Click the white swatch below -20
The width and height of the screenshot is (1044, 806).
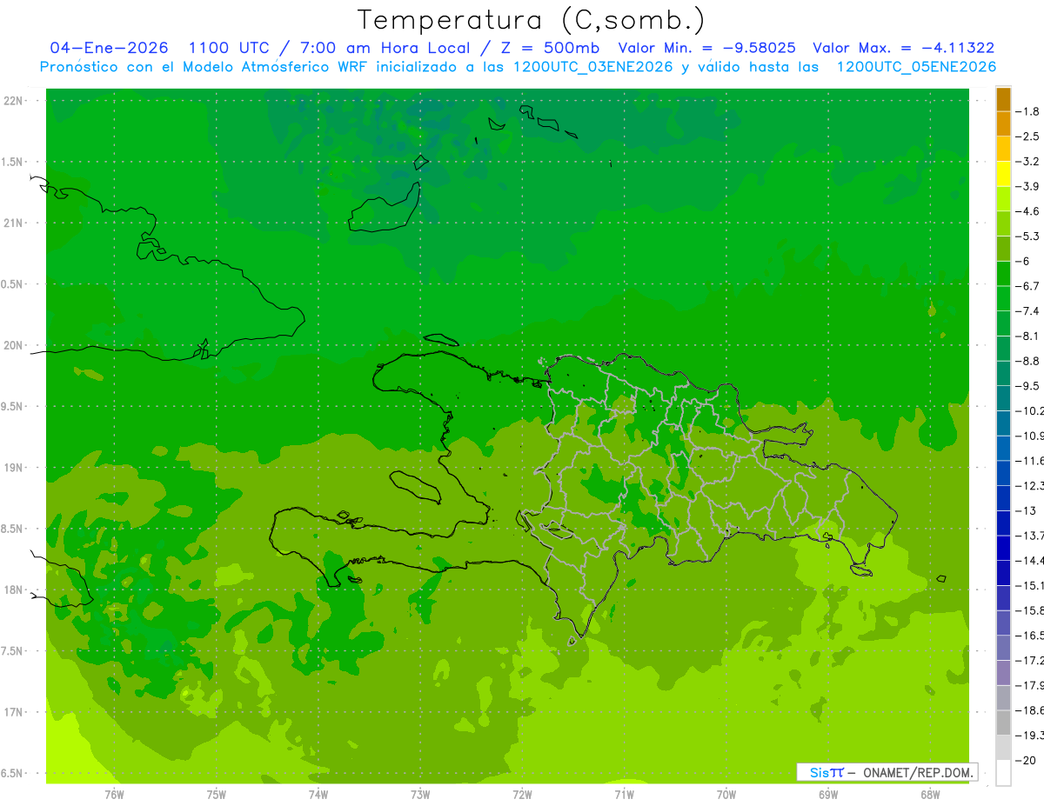(1003, 772)
